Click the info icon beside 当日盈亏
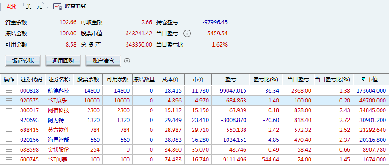This screenshot has width=389, height=165. tap(187, 33)
